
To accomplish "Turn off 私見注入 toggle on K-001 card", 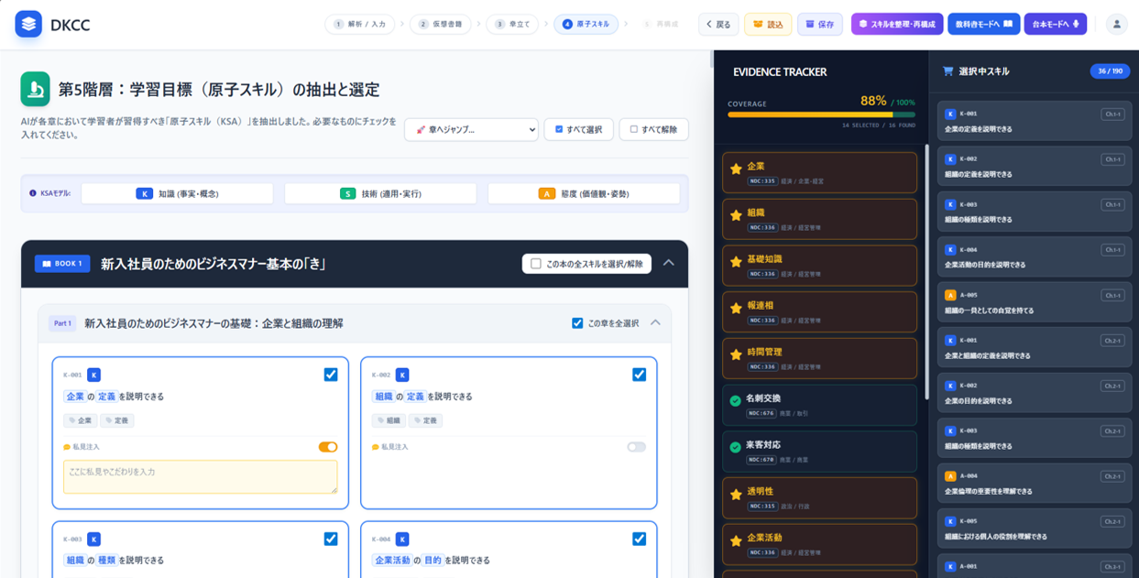I will (328, 447).
